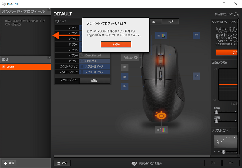Click the オンボード・プロフィール header
Image resolution: width=242 pixels, height=168 pixels.
[x=23, y=11]
